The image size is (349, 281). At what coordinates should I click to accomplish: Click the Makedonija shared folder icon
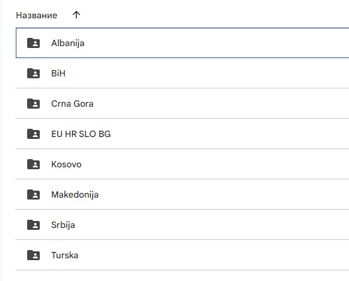(33, 194)
